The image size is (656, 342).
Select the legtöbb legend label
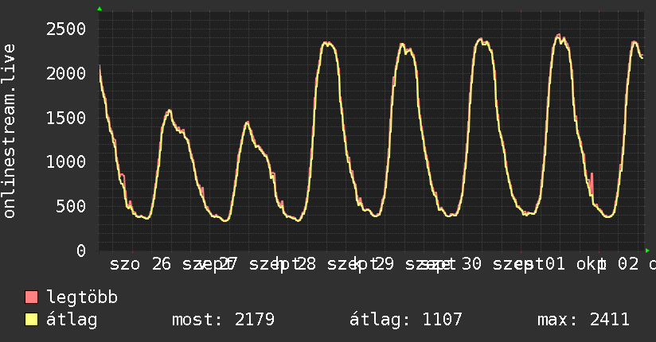(x=82, y=297)
